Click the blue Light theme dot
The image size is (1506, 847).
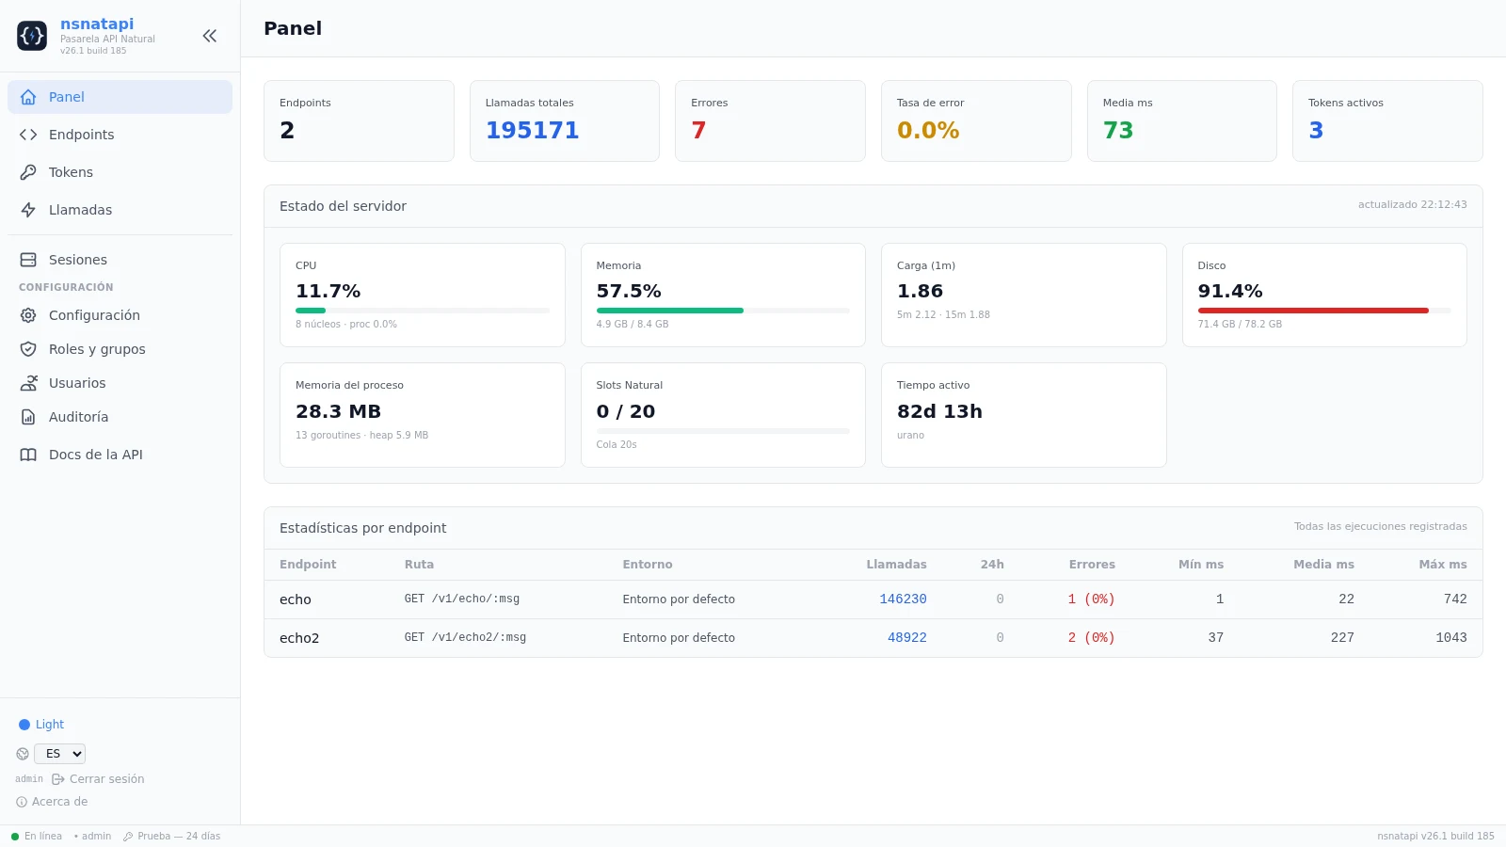[x=24, y=725]
